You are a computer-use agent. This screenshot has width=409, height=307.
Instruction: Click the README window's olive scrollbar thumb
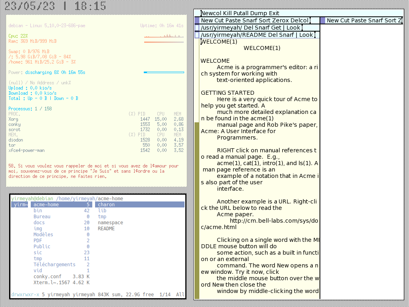(197, 210)
